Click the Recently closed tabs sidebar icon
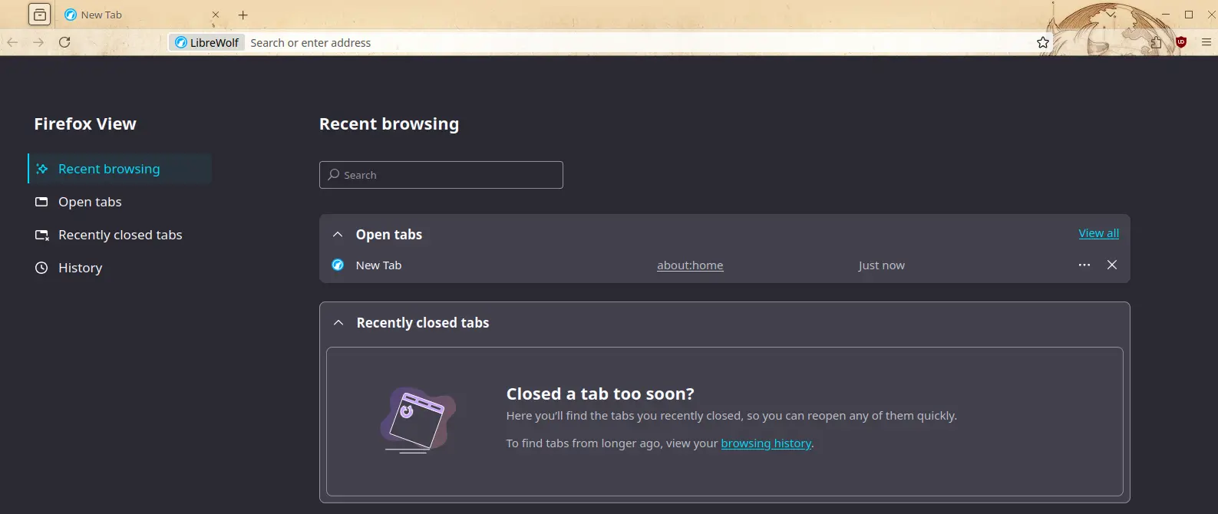This screenshot has width=1218, height=514. click(41, 235)
